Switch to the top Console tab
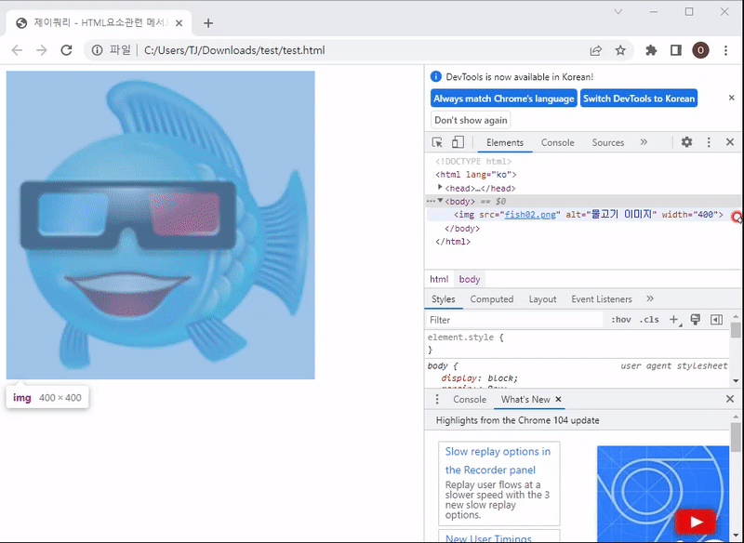 [557, 143]
